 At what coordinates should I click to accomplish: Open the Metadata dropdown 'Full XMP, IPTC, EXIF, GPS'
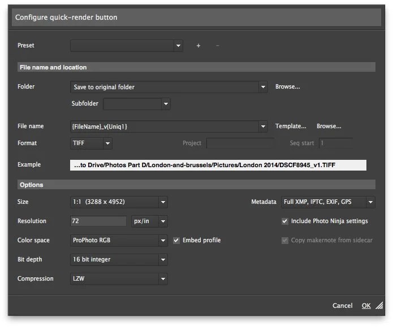(x=328, y=202)
